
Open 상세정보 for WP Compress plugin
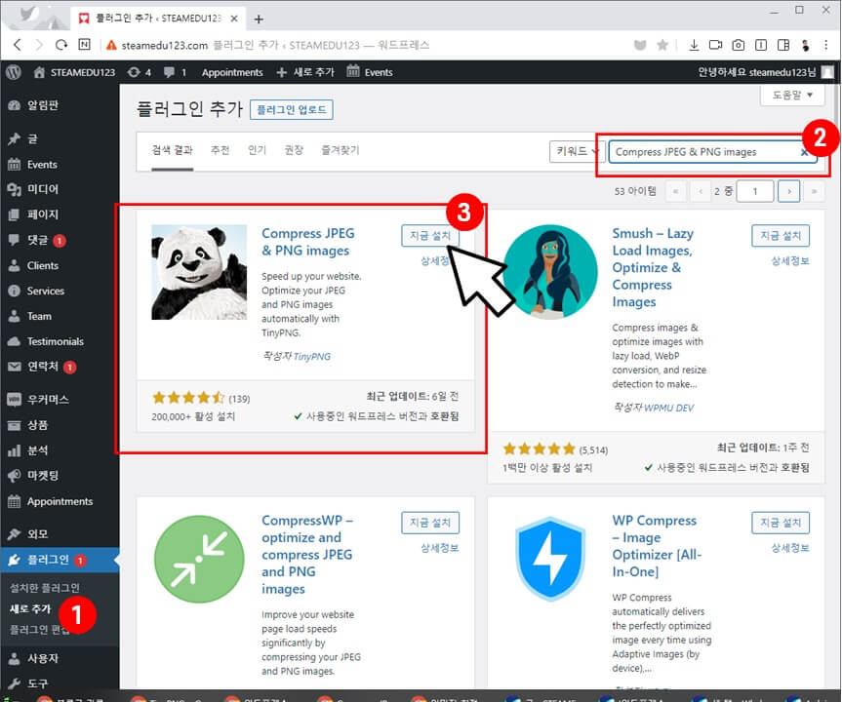(790, 548)
